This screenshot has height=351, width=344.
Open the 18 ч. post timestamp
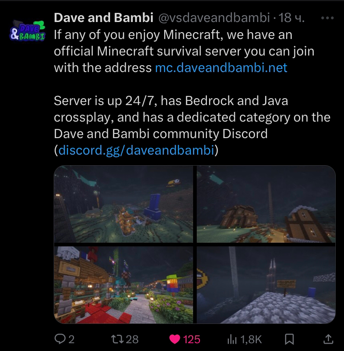point(291,18)
